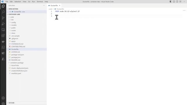This screenshot has height=105, width=187.
Task: Click the minimap preview in the editor
Action: (x=184, y=10)
